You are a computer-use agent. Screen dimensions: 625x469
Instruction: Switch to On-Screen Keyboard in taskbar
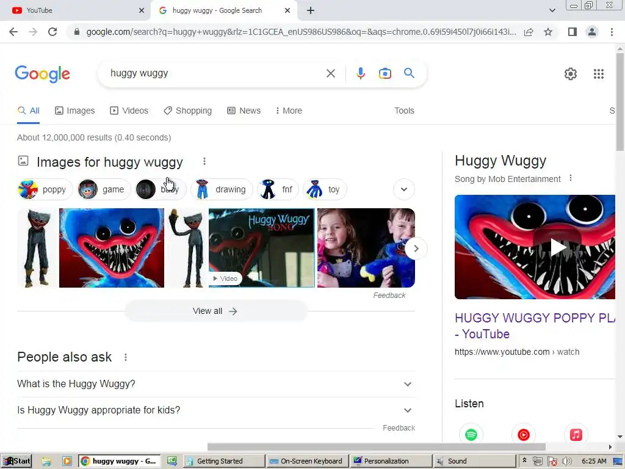306,461
